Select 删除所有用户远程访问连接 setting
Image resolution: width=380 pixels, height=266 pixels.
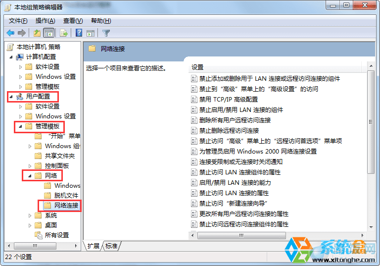235,120
